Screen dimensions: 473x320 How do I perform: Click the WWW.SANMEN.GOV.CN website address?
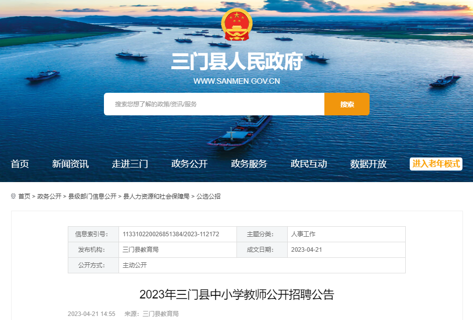tap(237, 81)
